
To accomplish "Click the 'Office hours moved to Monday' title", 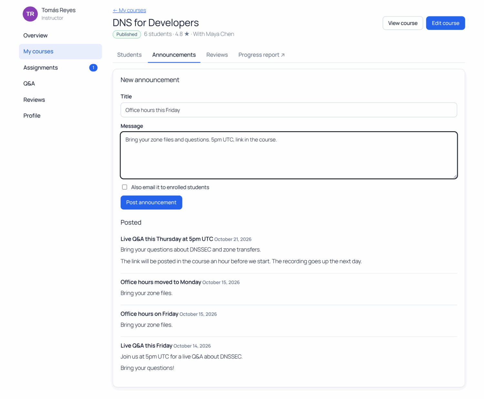I will click(161, 282).
